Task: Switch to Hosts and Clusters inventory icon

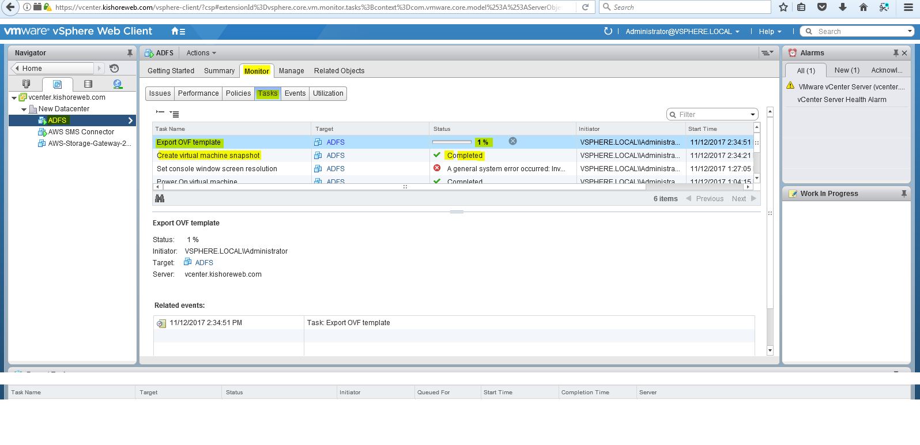Action: (26, 84)
